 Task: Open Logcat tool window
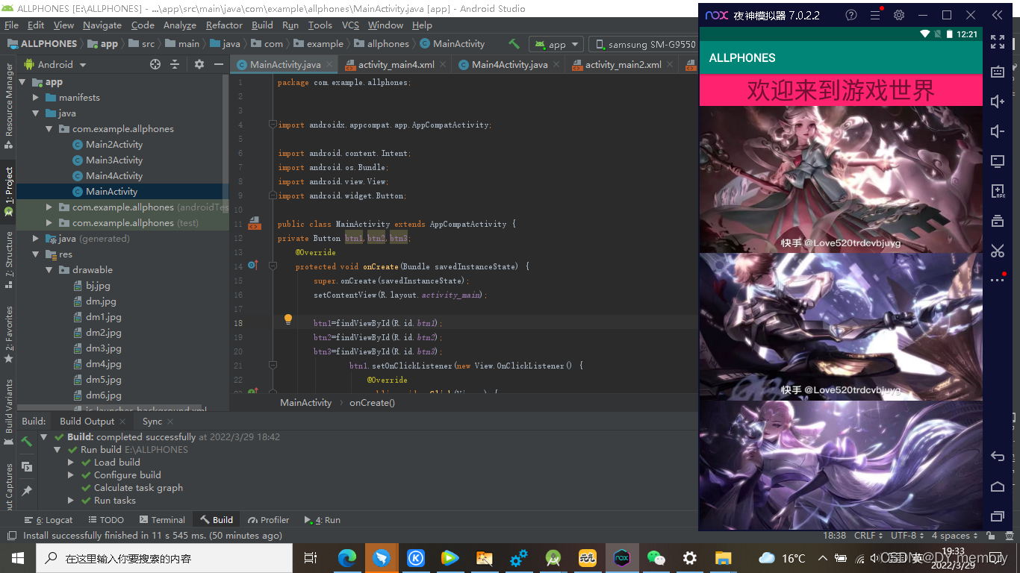coord(49,520)
